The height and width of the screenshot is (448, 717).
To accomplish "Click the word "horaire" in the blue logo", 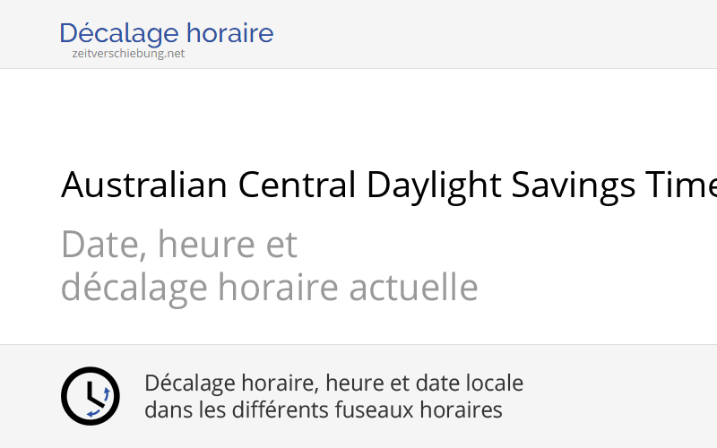I will (x=230, y=34).
